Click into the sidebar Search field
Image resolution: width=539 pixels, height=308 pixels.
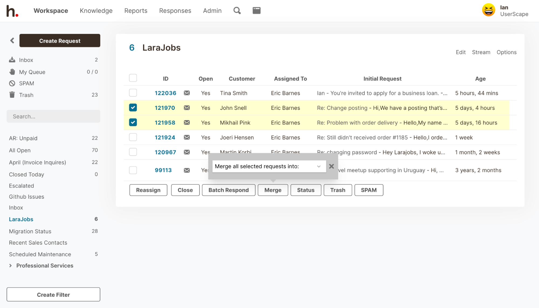[53, 116]
